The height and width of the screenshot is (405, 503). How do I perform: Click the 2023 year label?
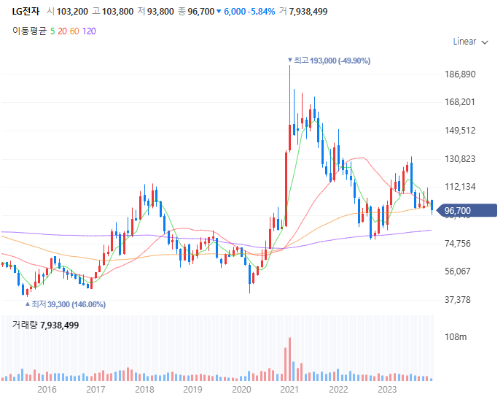[x=387, y=389]
